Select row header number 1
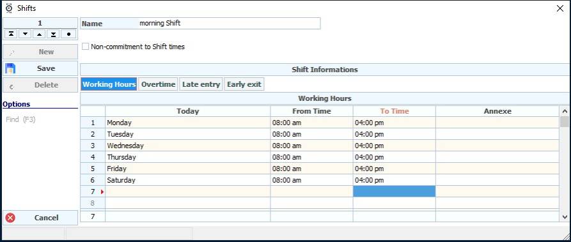The width and height of the screenshot is (571, 242). 93,123
